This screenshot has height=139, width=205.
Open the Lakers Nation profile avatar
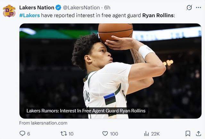coord(9,11)
